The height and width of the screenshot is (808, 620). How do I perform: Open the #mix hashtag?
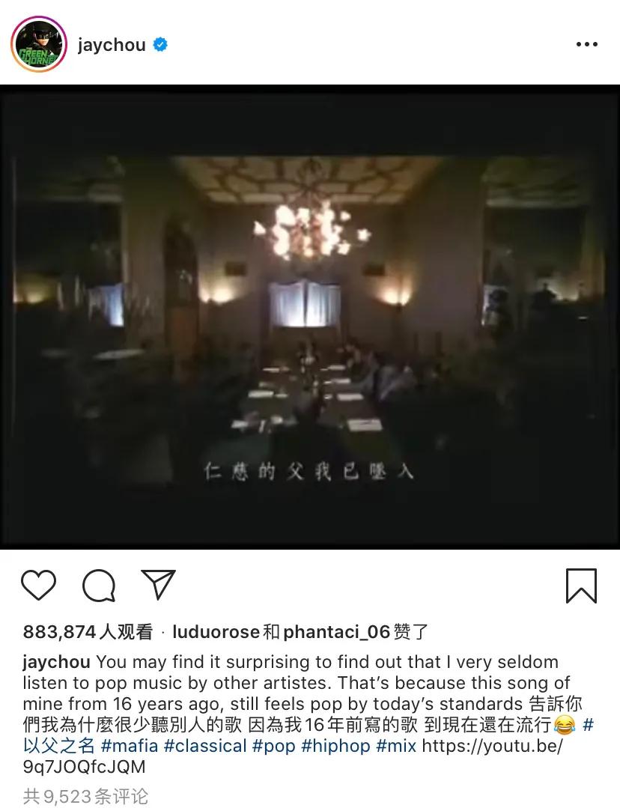pos(396,746)
